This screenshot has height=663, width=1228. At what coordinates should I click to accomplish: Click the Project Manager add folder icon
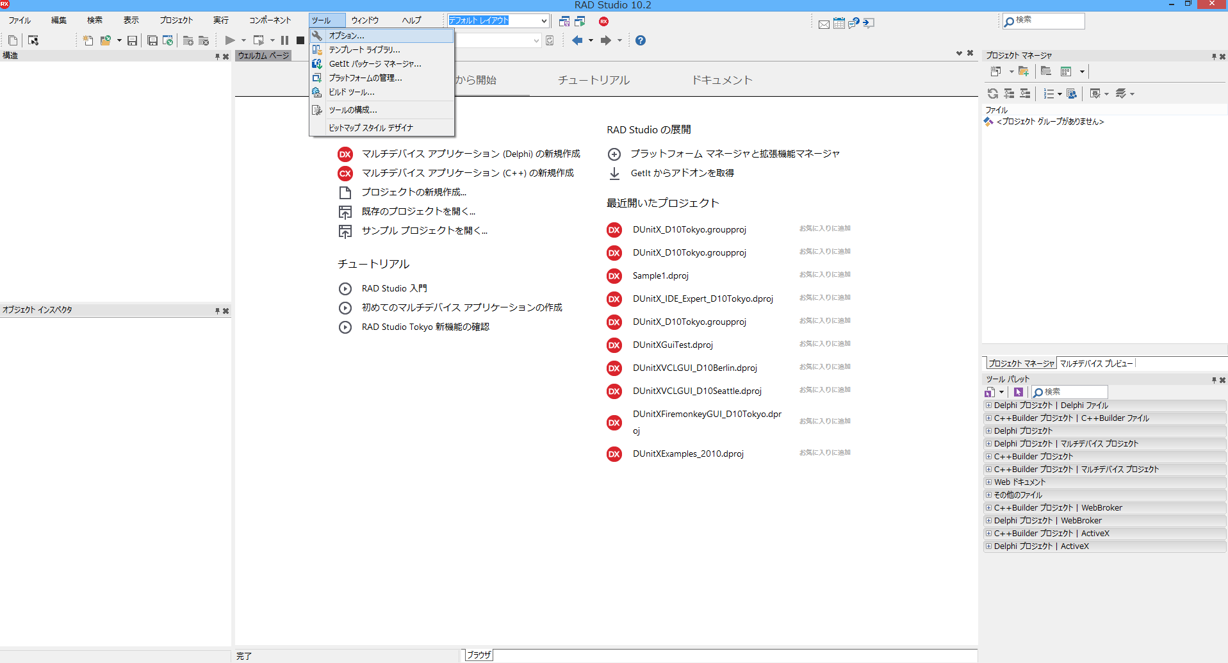coord(1023,71)
